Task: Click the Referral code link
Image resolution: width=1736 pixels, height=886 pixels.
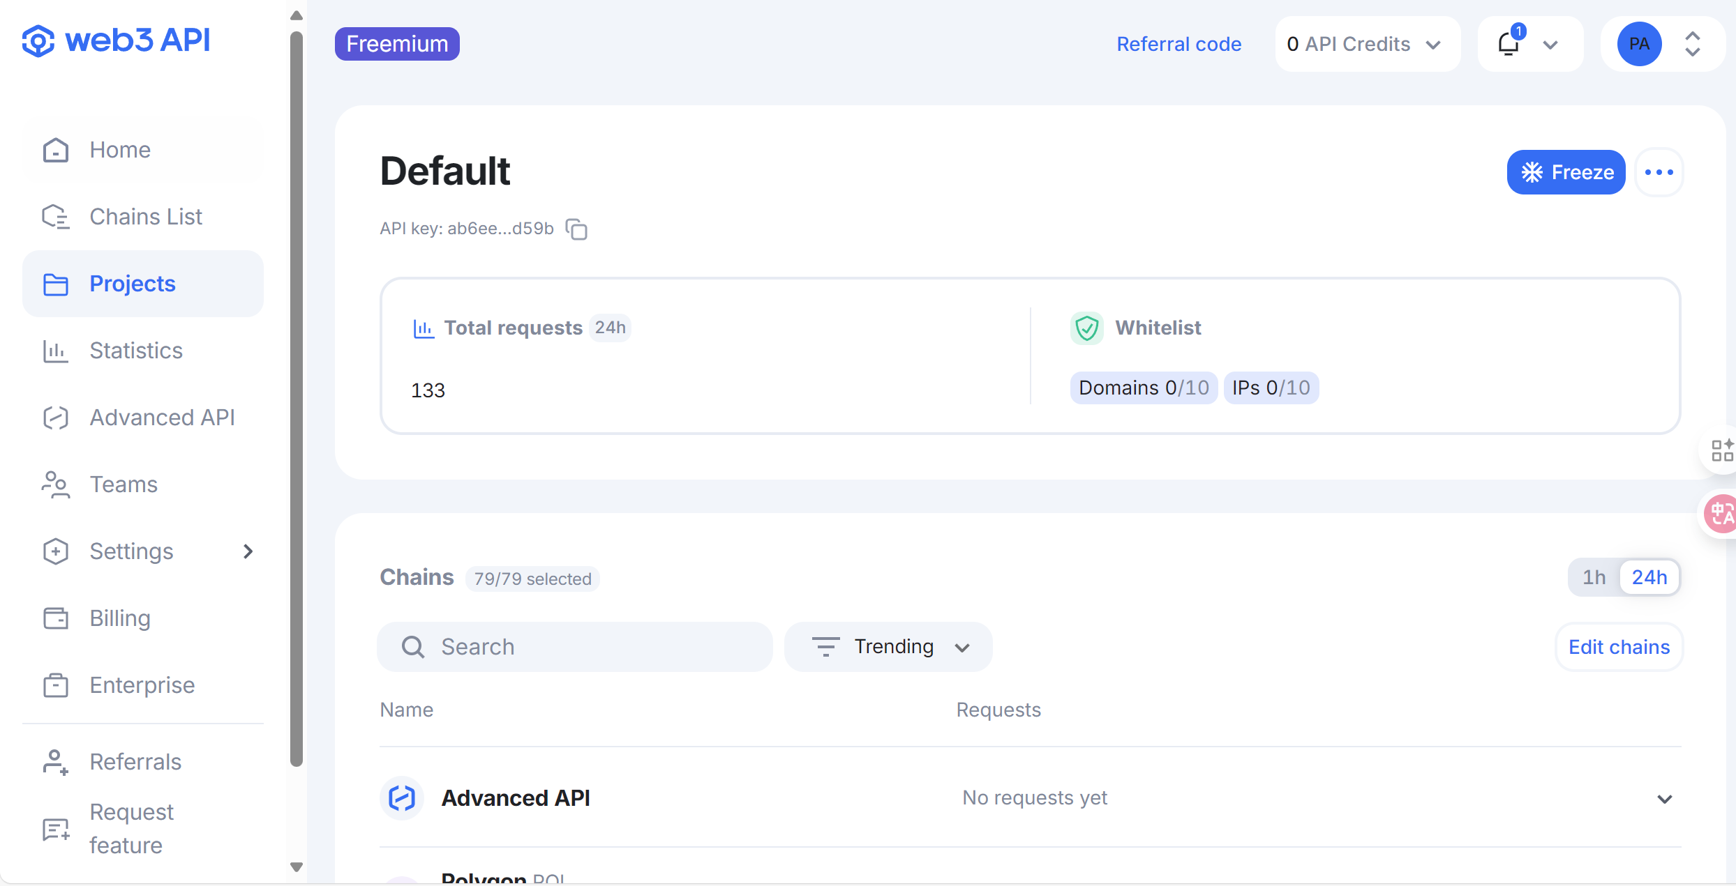Action: 1178,44
